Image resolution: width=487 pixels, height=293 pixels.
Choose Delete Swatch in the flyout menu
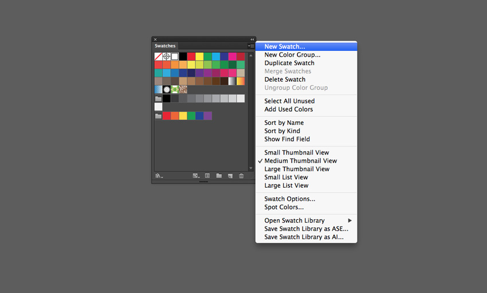click(x=307, y=80)
